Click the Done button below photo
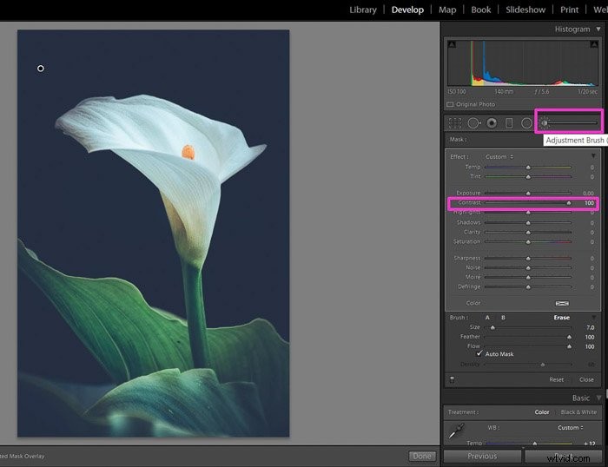The image size is (608, 467). click(x=422, y=456)
